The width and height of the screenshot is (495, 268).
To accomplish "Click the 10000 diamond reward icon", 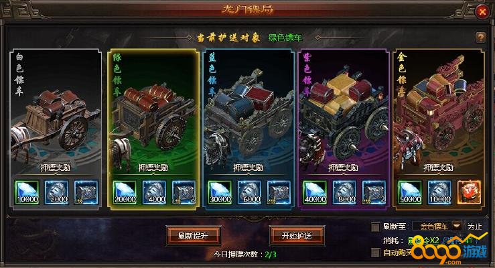I will point(27,192).
